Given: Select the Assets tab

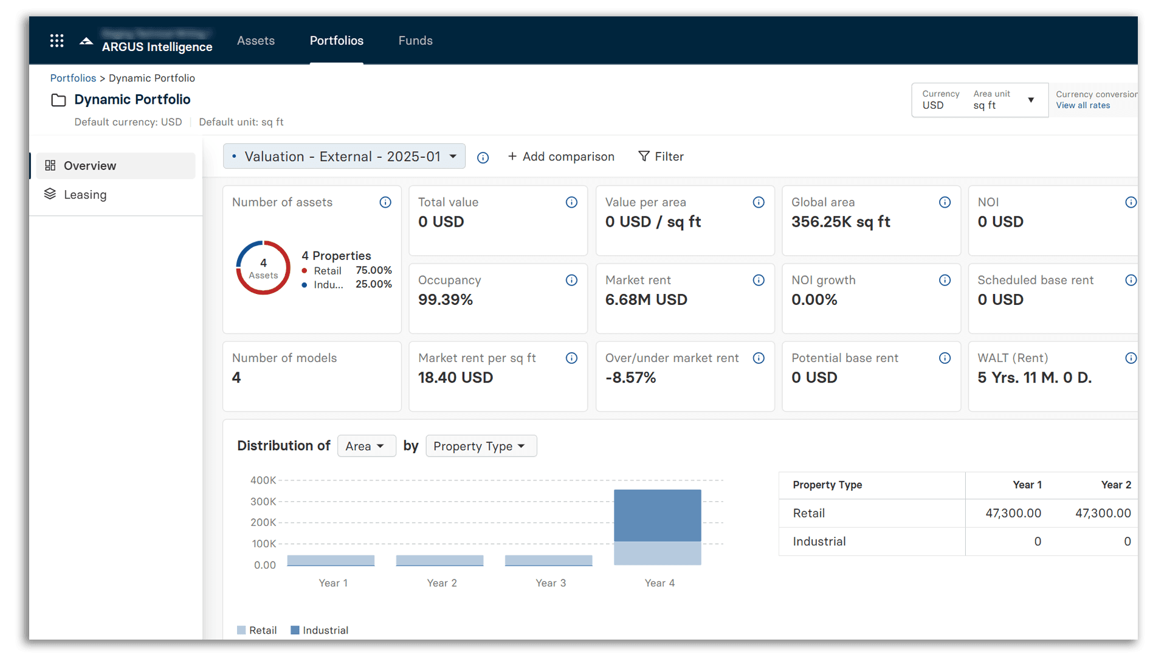Looking at the screenshot, I should (x=256, y=41).
